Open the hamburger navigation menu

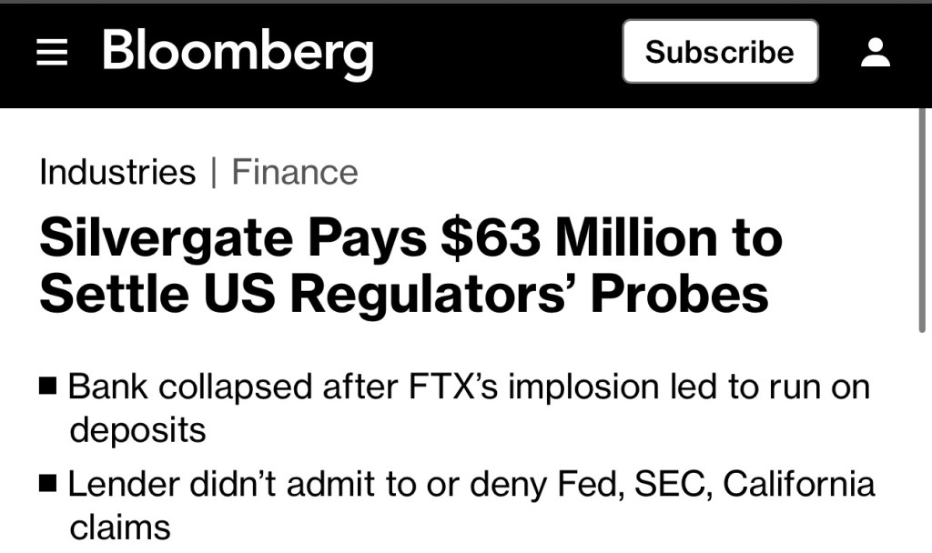tap(52, 54)
